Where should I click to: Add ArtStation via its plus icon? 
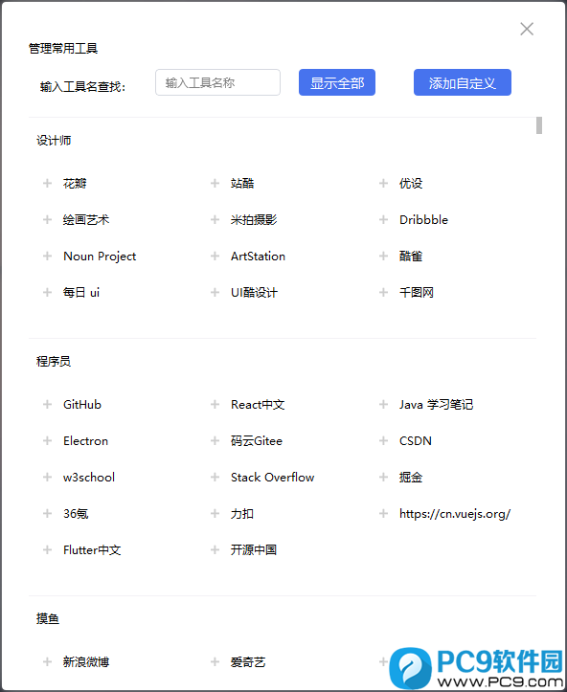(215, 256)
